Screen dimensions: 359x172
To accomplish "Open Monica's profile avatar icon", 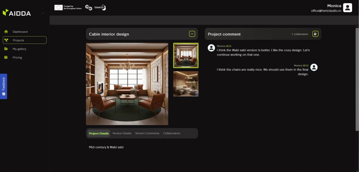I will point(347,8).
